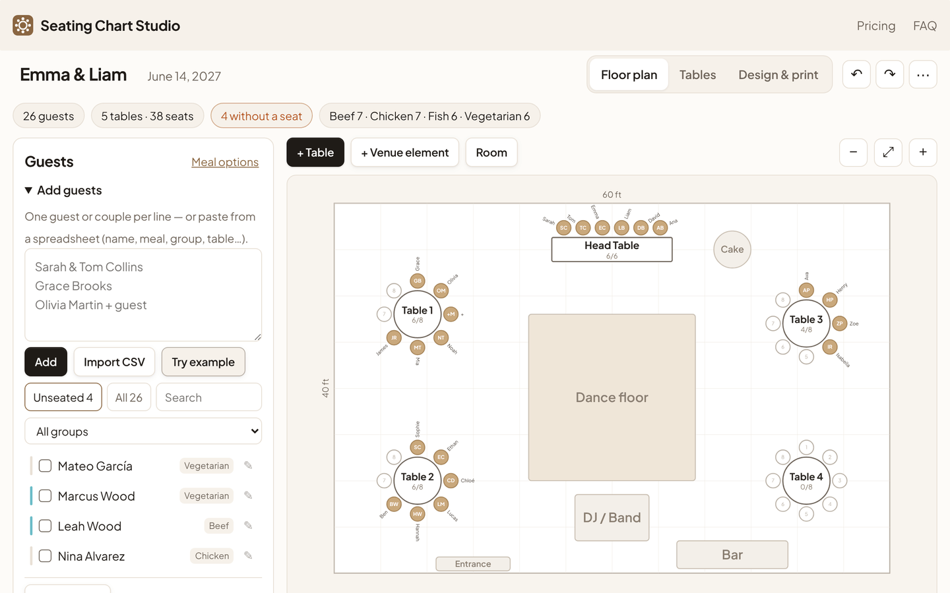Click the guest Search field
This screenshot has width=950, height=593.
click(209, 397)
